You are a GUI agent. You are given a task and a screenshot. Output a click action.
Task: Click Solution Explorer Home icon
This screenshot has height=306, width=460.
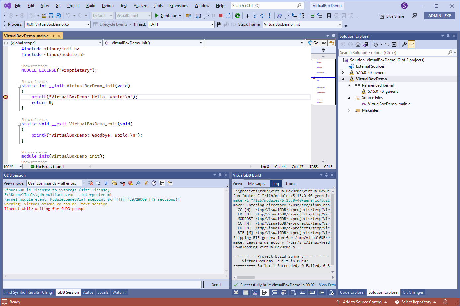[x=358, y=44]
